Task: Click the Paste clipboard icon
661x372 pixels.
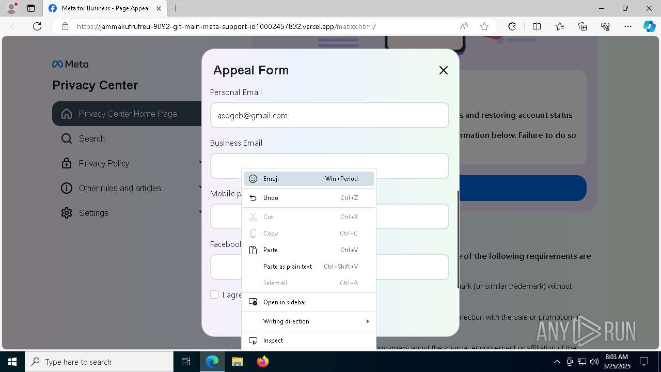Action: pyautogui.click(x=253, y=250)
